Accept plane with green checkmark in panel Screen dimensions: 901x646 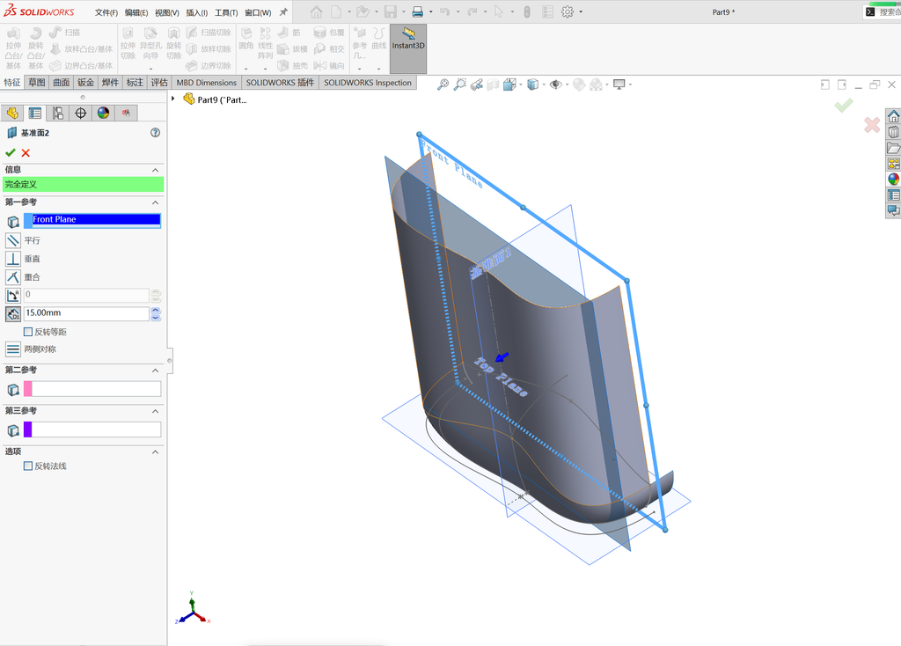[10, 153]
